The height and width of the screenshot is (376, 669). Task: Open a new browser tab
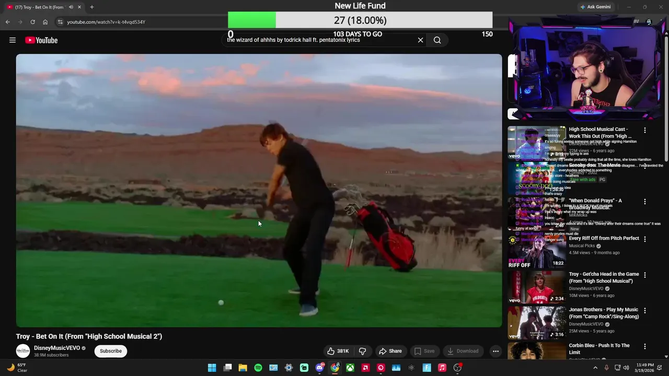click(92, 7)
